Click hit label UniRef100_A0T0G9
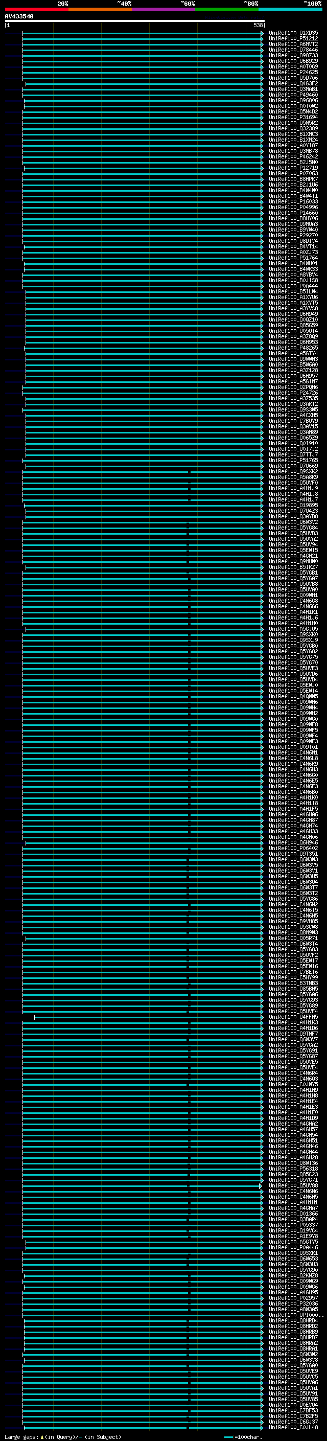Image resolution: width=327 pixels, height=1441 pixels. coord(293,66)
